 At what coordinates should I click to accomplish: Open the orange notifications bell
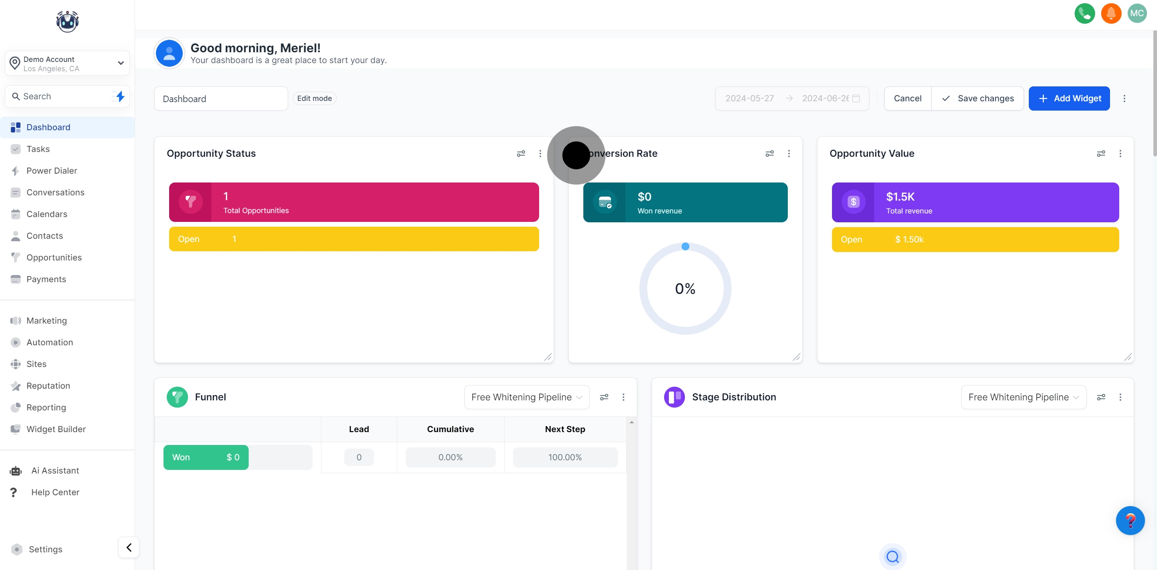[1111, 14]
